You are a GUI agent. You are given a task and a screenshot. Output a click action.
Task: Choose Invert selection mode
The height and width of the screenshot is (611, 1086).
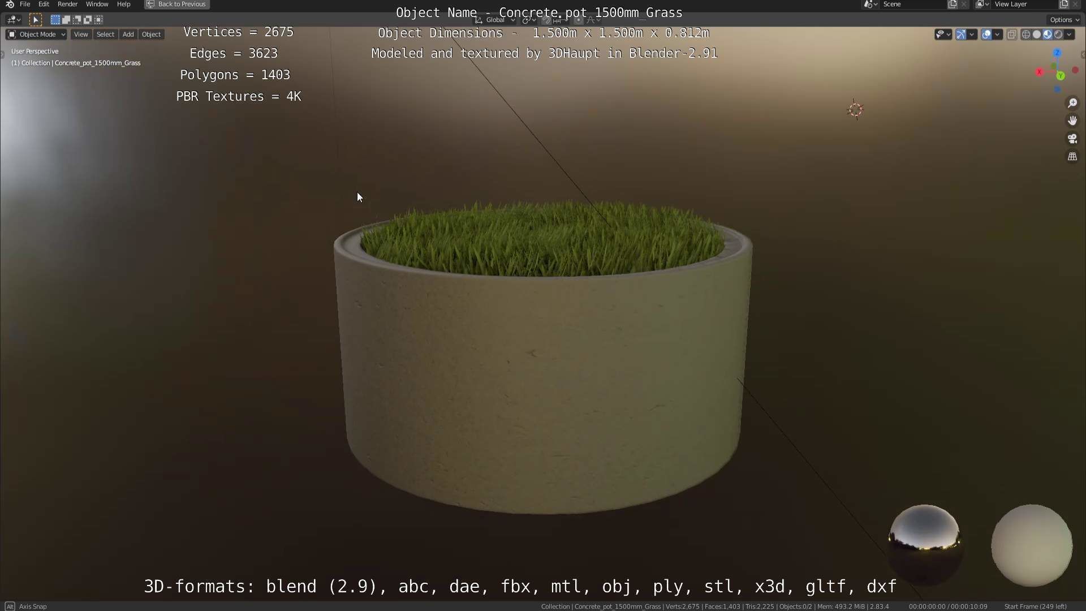coord(87,20)
